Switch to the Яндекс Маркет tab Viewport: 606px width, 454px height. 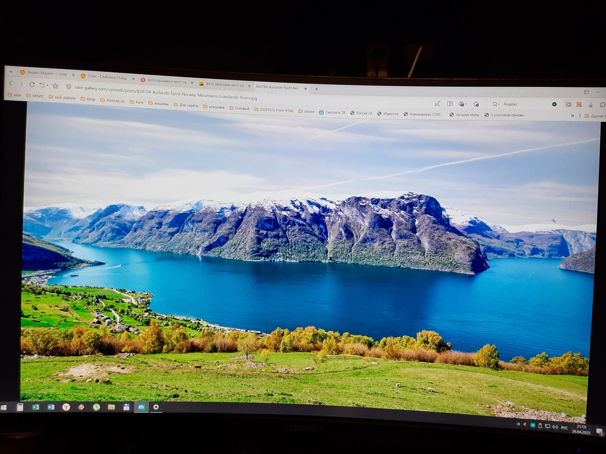[x=44, y=73]
